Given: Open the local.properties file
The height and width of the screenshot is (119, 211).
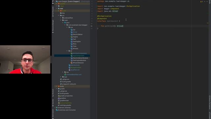Looking at the screenshot, I should coord(65,103).
